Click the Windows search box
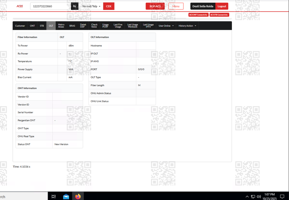289x200 pixels. tap(24, 196)
